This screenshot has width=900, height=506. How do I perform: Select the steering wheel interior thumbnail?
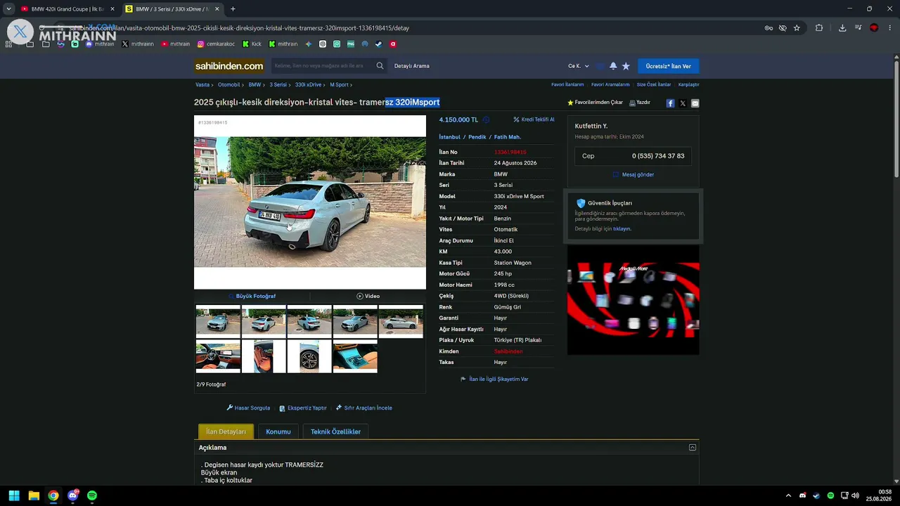tap(218, 356)
